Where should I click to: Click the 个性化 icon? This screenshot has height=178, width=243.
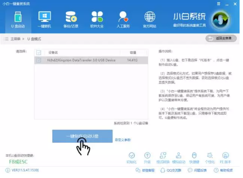click(x=210, y=156)
